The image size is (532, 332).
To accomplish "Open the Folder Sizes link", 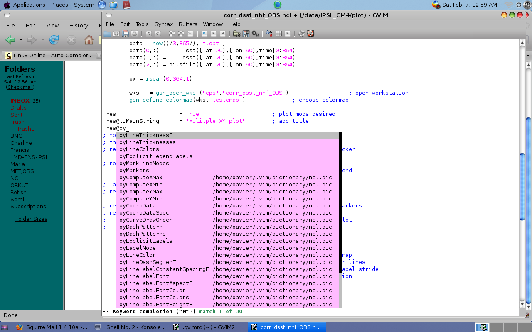I will [x=31, y=219].
